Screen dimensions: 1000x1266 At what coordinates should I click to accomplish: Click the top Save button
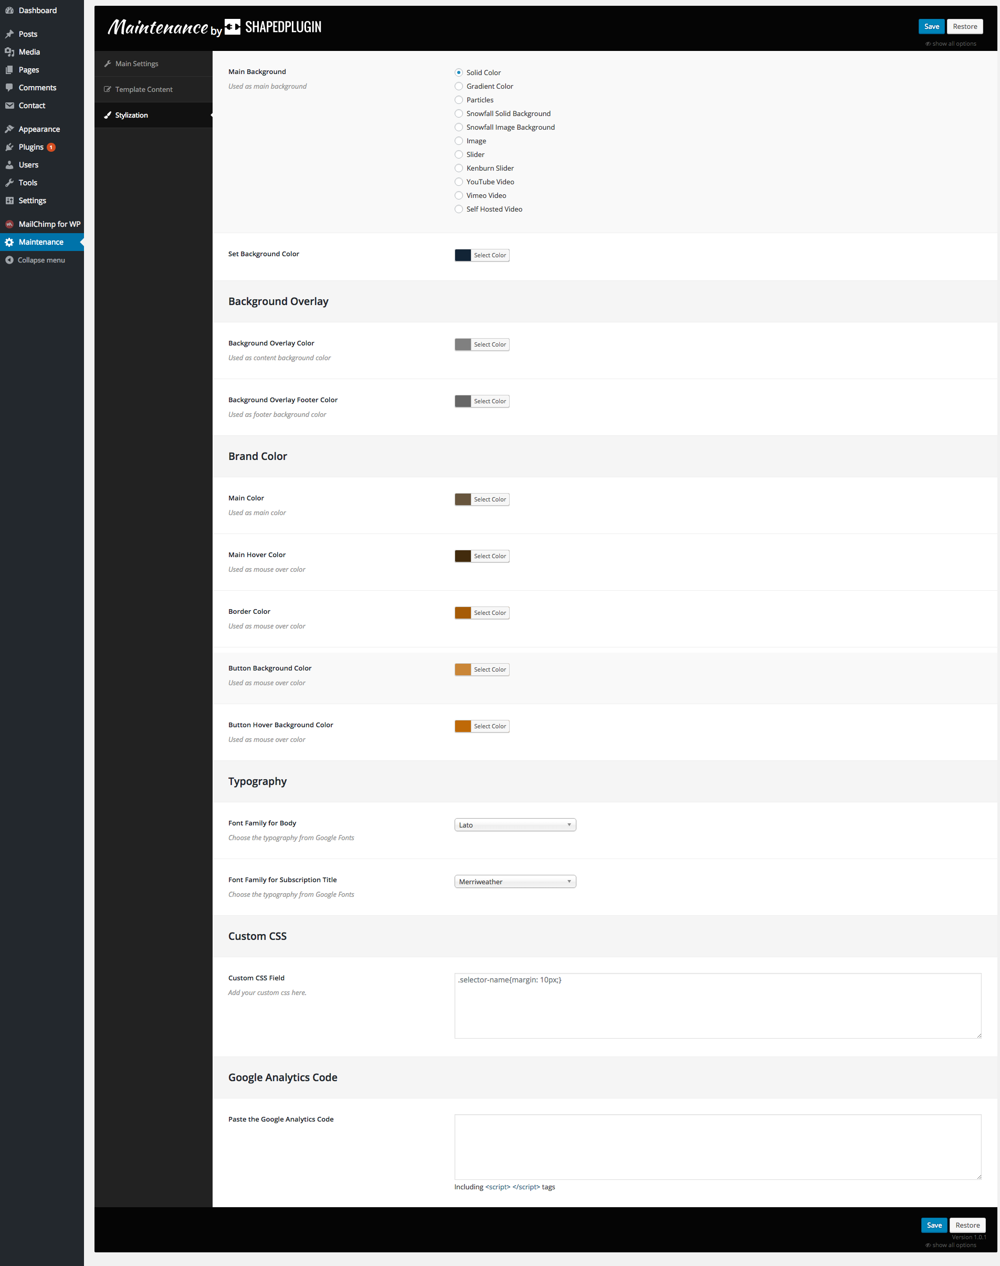(x=932, y=26)
